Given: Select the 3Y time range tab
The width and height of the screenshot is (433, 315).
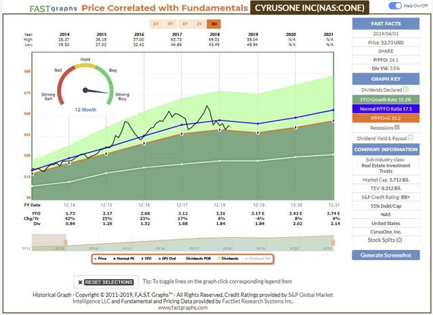Looking at the screenshot, I should point(200,24).
